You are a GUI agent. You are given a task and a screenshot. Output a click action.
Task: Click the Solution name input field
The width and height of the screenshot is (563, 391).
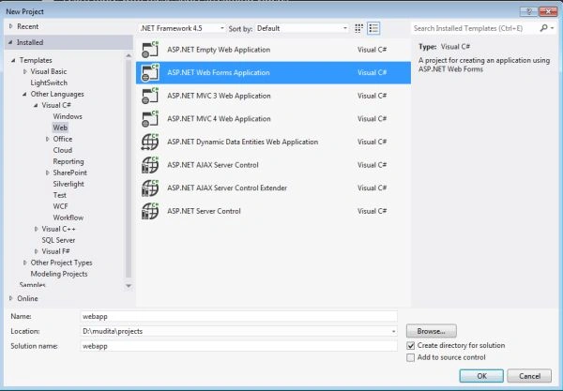pos(238,346)
